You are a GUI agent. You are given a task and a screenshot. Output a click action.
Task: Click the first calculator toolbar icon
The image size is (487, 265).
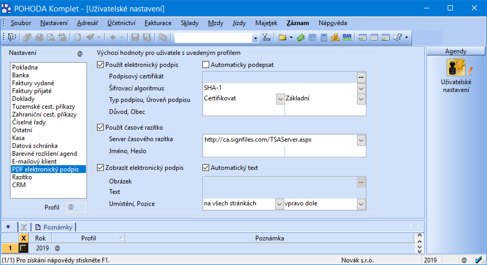312,38
